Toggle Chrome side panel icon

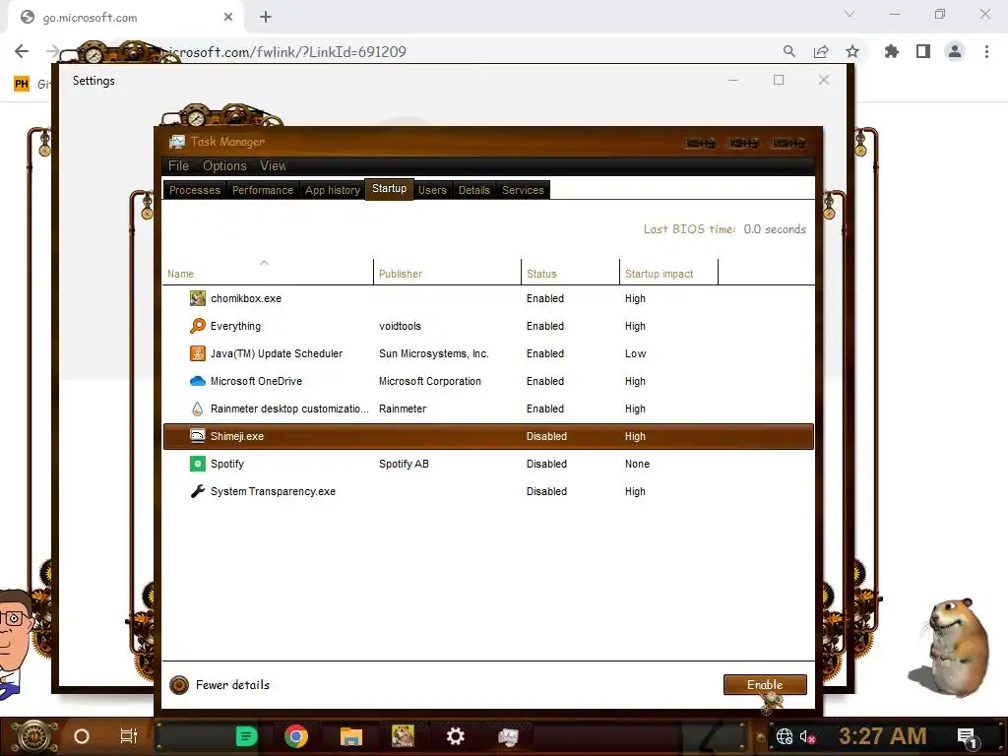[x=923, y=51]
